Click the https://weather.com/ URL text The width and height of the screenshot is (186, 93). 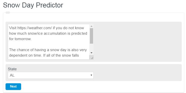pos(35,28)
